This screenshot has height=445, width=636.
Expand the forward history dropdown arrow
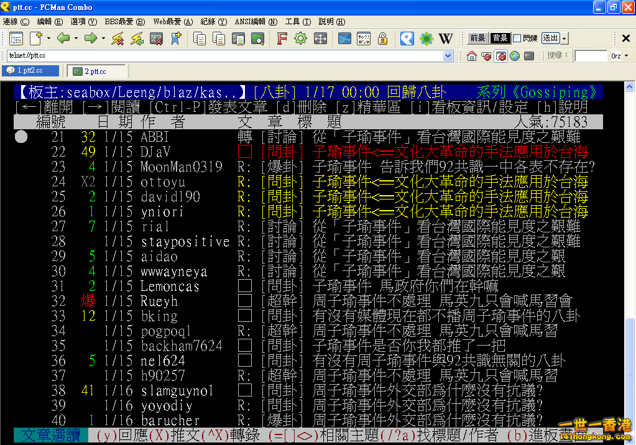click(x=103, y=39)
